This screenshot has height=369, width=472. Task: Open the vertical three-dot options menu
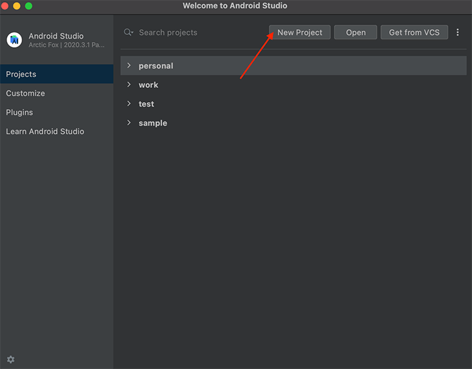click(x=458, y=32)
